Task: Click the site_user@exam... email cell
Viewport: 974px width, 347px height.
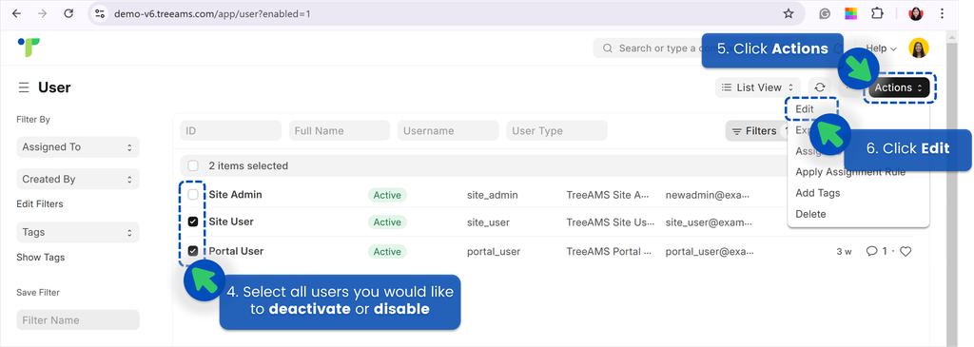Action: tap(709, 222)
